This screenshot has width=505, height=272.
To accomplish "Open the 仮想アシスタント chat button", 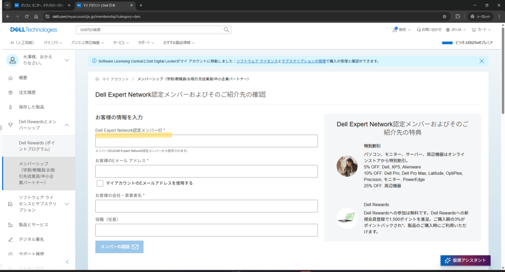I will 465,260.
